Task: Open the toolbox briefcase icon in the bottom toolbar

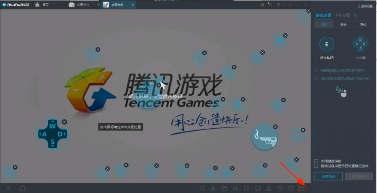Action: click(291, 188)
